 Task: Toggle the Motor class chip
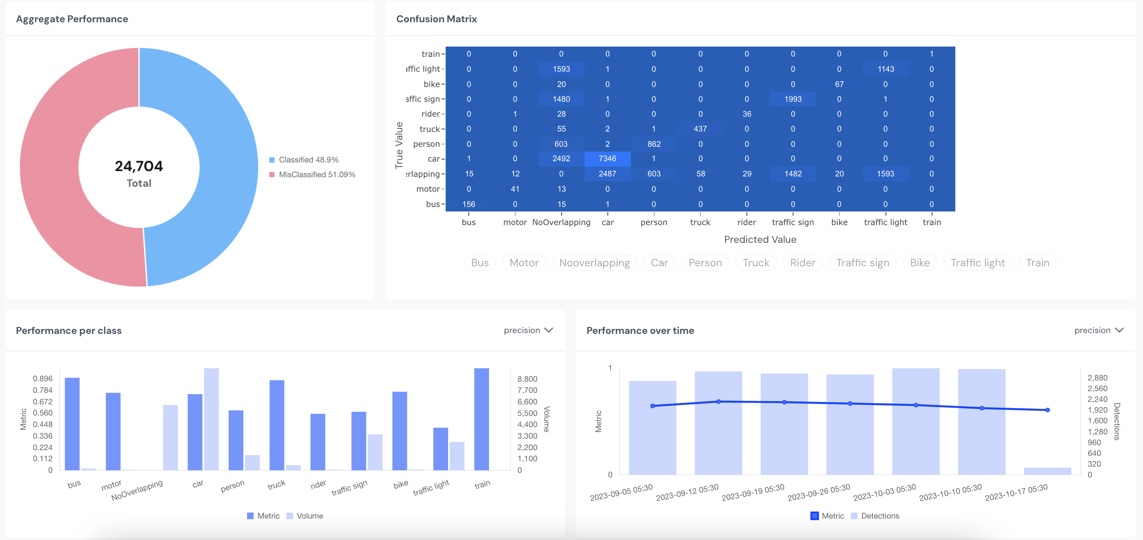click(524, 263)
